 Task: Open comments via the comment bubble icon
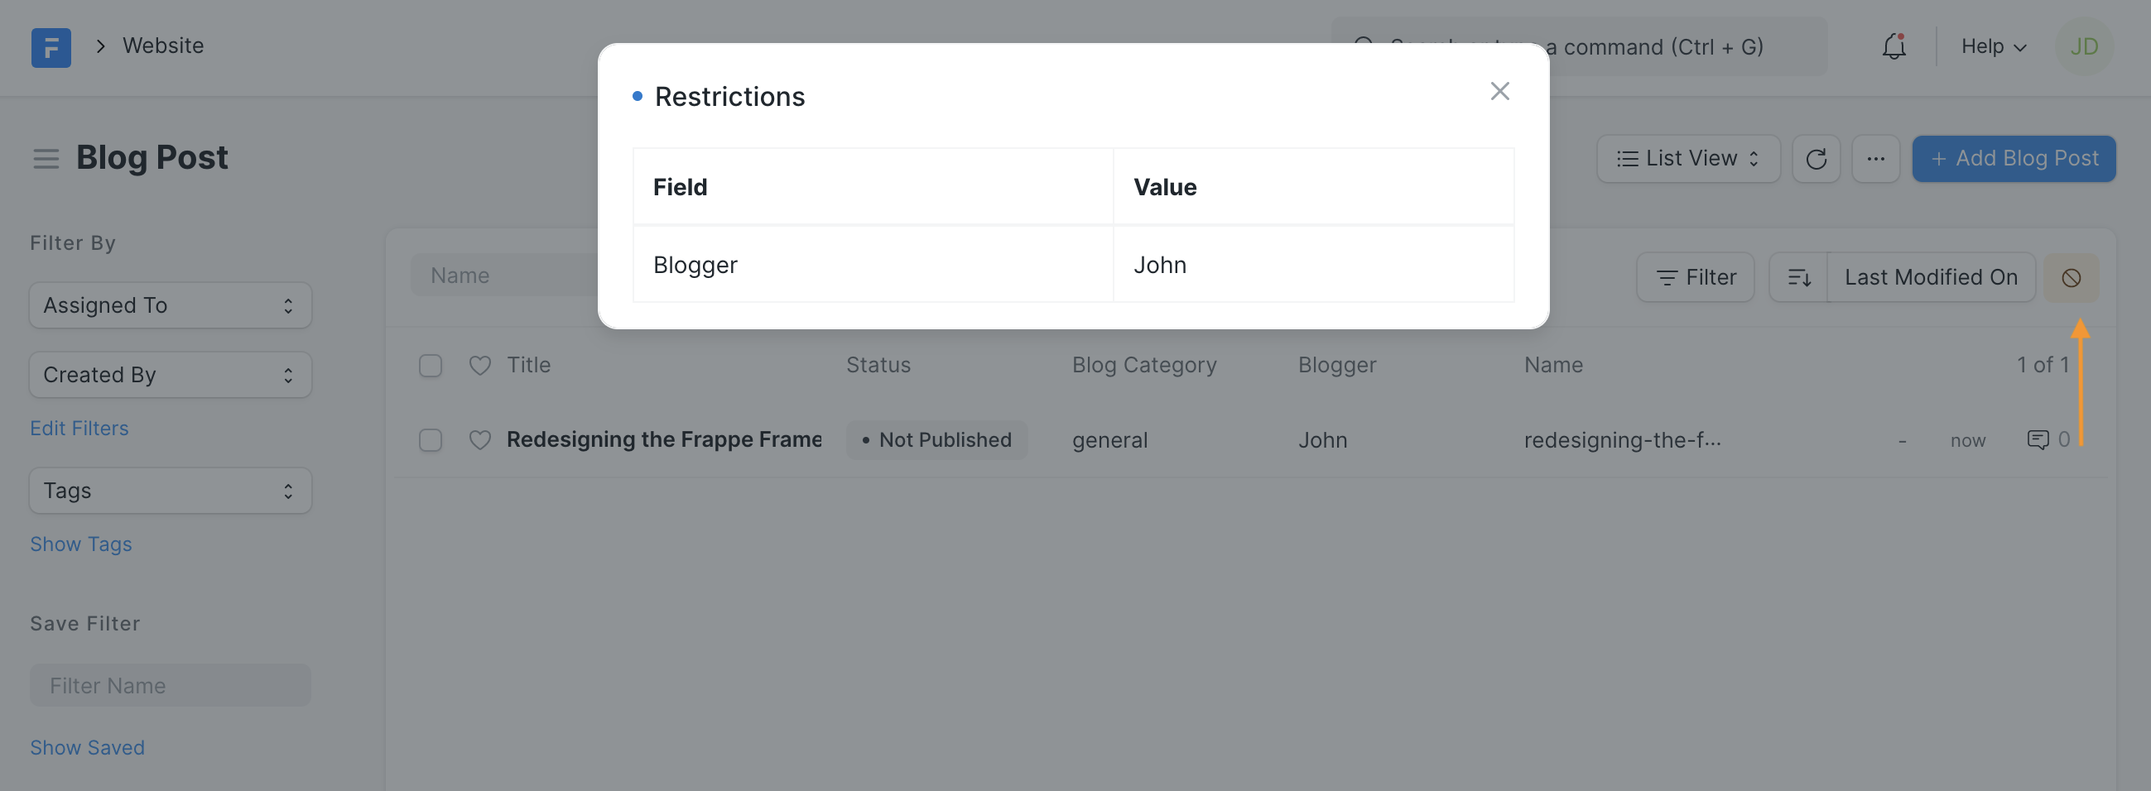pyautogui.click(x=2038, y=439)
